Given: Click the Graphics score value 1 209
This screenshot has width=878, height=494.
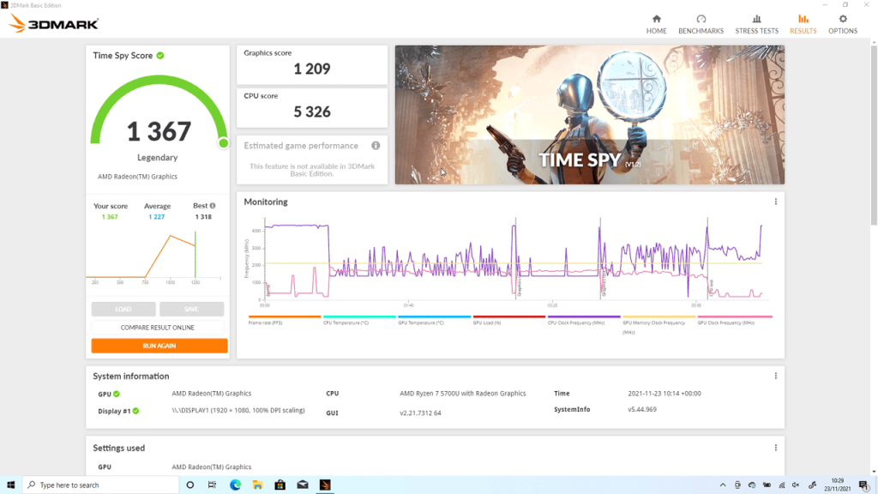Looking at the screenshot, I should (x=312, y=69).
